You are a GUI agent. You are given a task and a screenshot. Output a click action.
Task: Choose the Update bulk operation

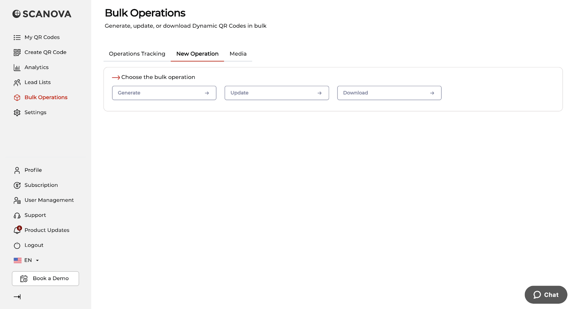point(277,93)
